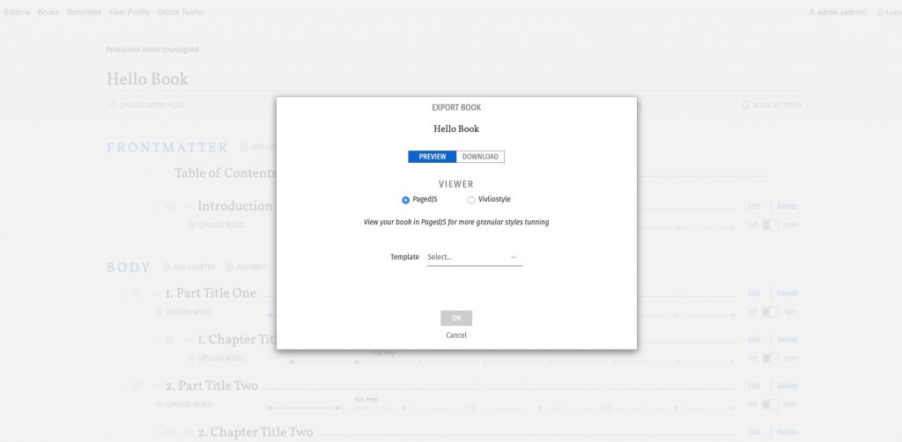Screen dimensions: 902x442
Task: Open the Template select dropdown
Action: pyautogui.click(x=474, y=257)
